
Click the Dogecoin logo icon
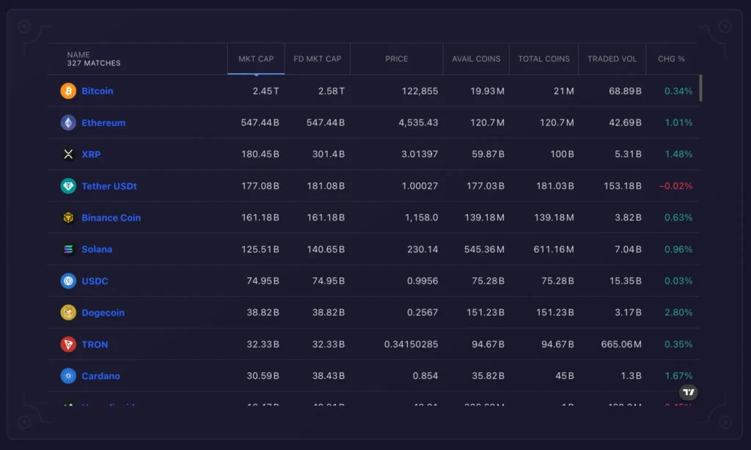click(68, 312)
